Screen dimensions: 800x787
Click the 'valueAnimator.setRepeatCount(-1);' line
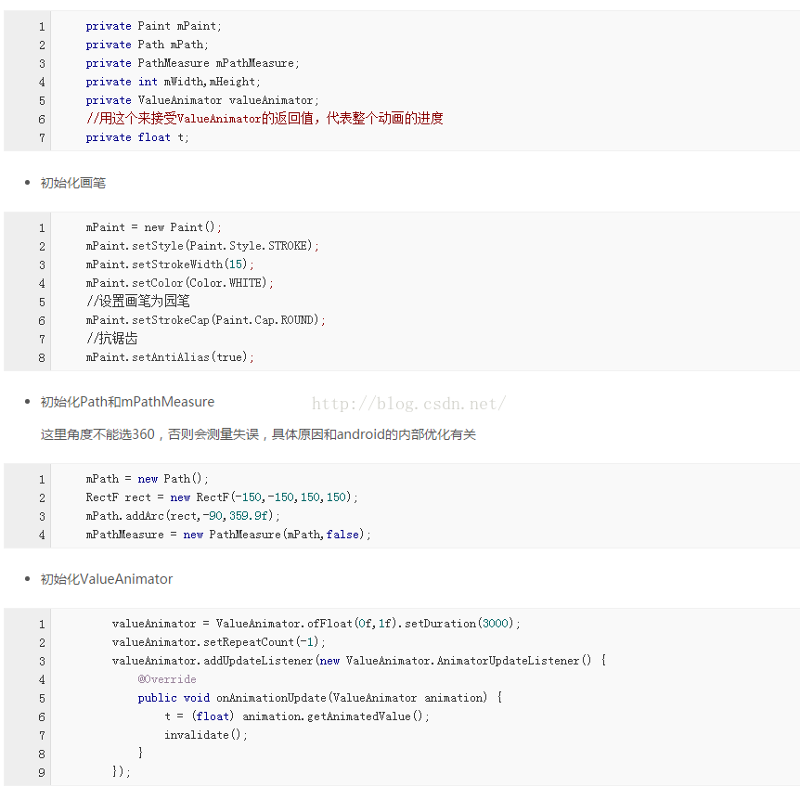point(219,642)
